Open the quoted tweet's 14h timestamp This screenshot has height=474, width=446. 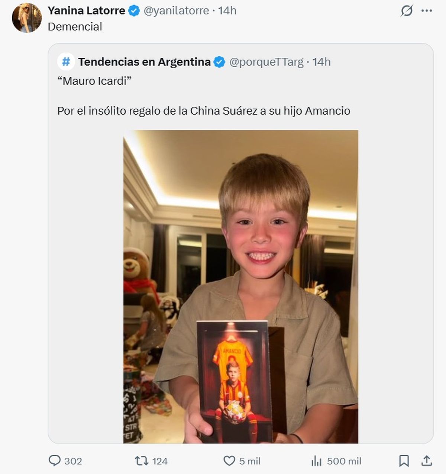[x=321, y=62]
